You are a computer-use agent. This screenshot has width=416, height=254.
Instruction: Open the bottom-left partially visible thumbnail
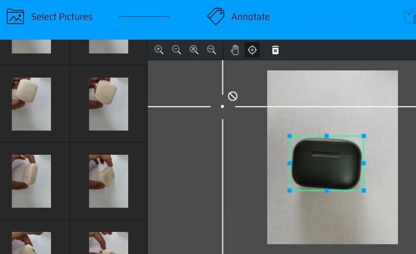[x=31, y=243]
